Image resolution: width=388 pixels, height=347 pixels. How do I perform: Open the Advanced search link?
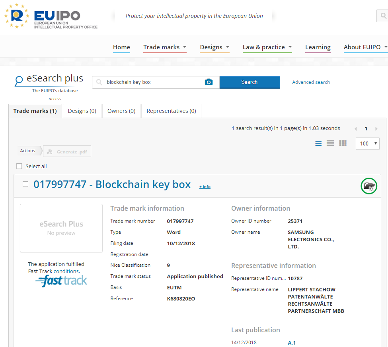coord(311,82)
